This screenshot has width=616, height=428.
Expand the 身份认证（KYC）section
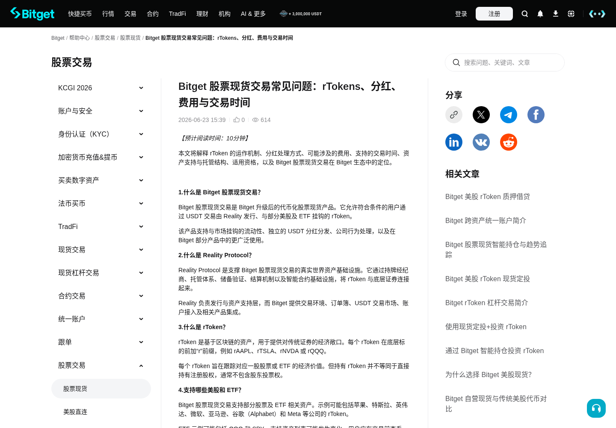(x=101, y=134)
